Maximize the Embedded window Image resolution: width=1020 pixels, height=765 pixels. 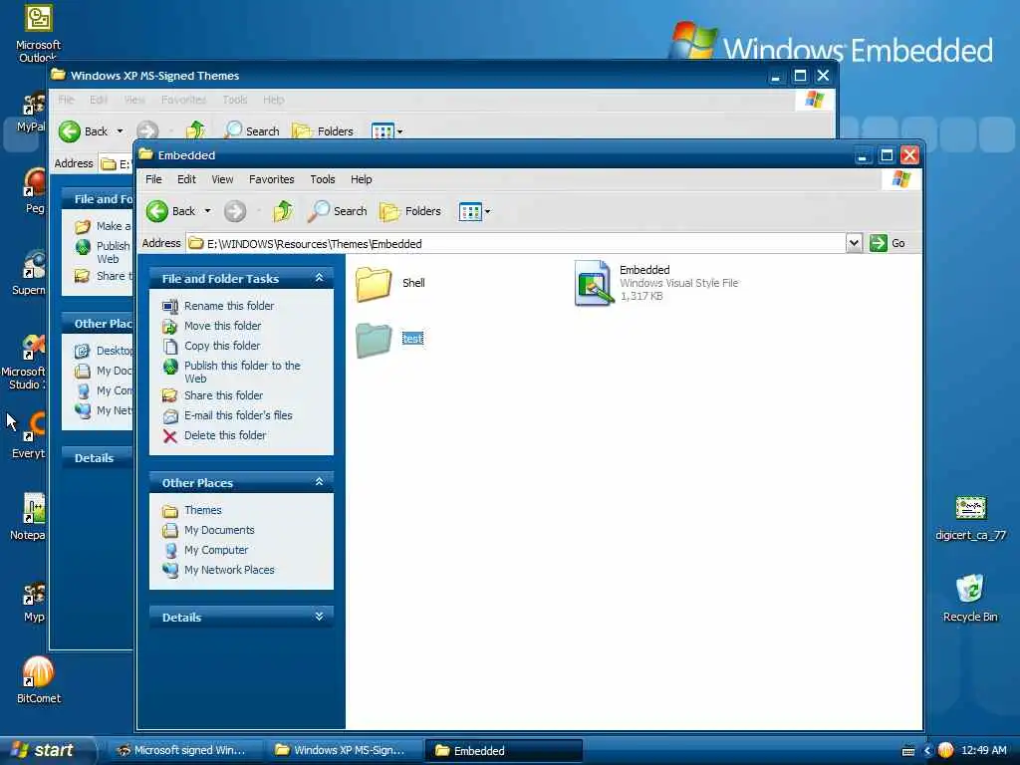[886, 155]
